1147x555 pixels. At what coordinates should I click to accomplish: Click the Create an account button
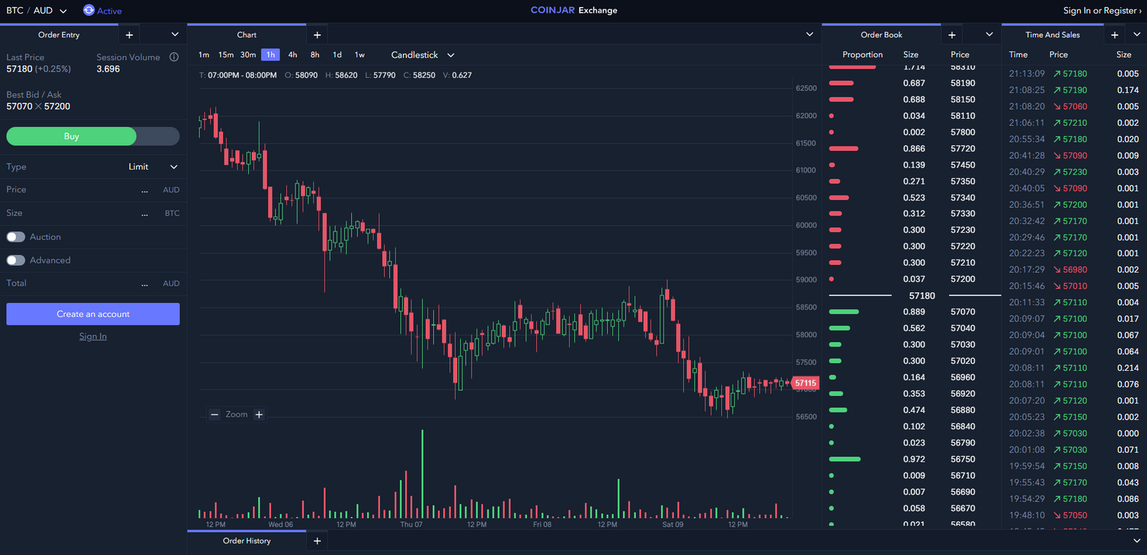tap(93, 314)
